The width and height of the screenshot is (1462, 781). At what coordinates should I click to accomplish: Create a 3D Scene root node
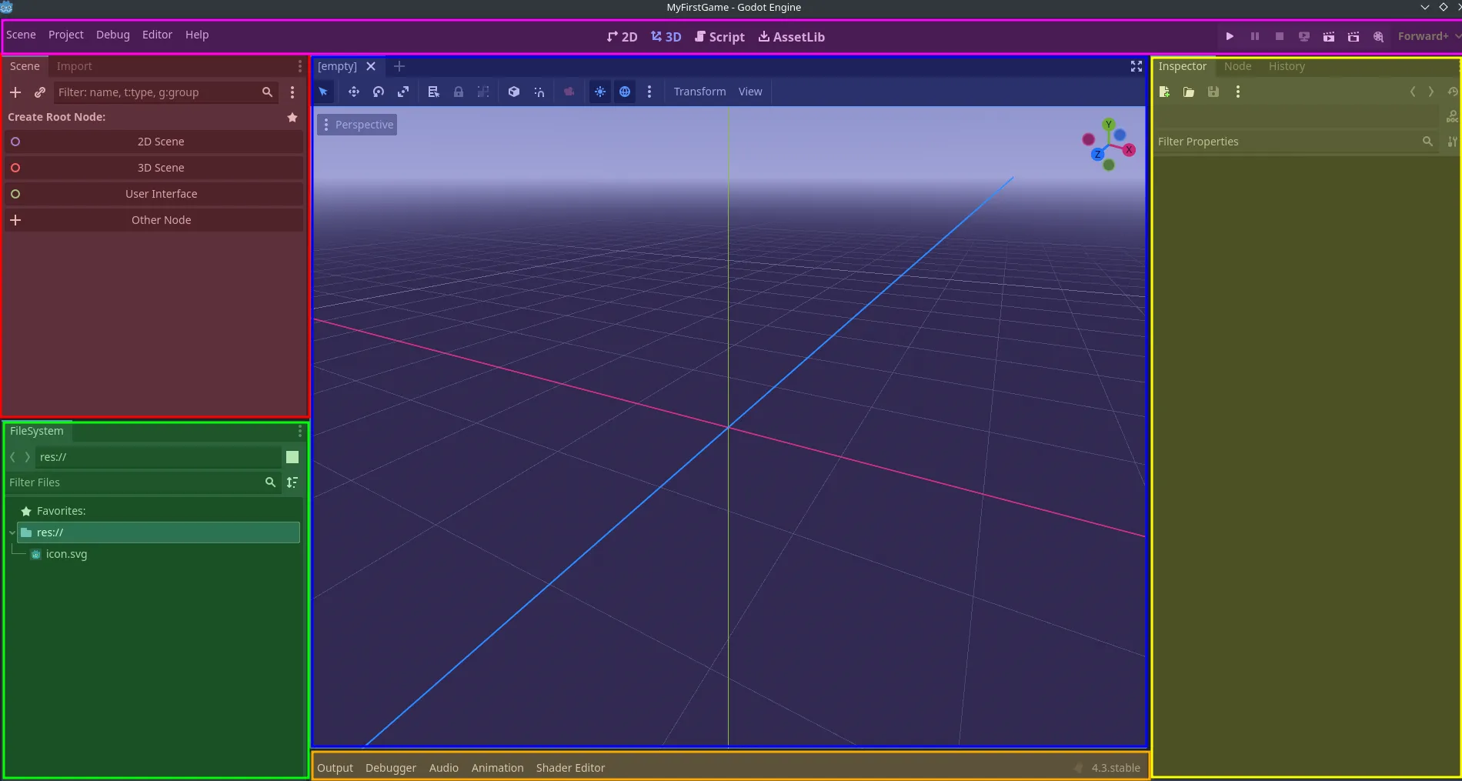pyautogui.click(x=161, y=167)
